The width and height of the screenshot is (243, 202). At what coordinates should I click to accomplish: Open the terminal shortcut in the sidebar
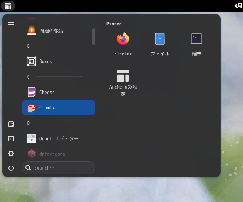pyautogui.click(x=11, y=138)
